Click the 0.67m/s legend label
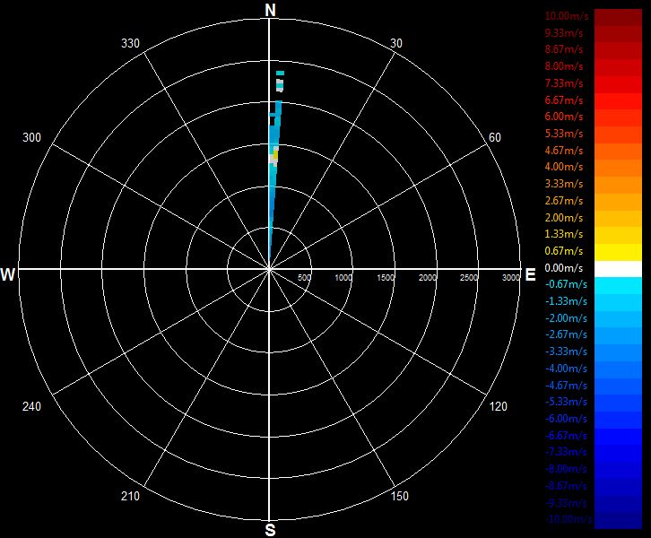Image resolution: width=651 pixels, height=538 pixels. click(564, 251)
